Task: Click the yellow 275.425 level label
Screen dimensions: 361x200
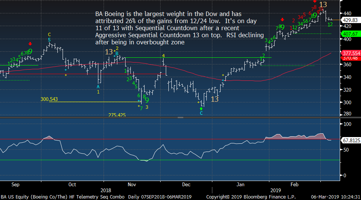Action: (x=117, y=115)
